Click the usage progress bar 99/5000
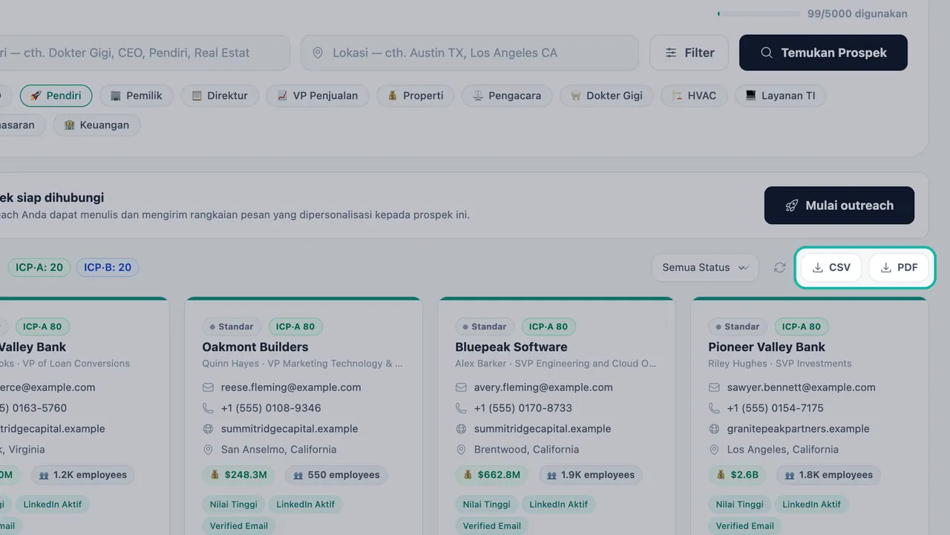The height and width of the screenshot is (535, 950). [x=759, y=13]
